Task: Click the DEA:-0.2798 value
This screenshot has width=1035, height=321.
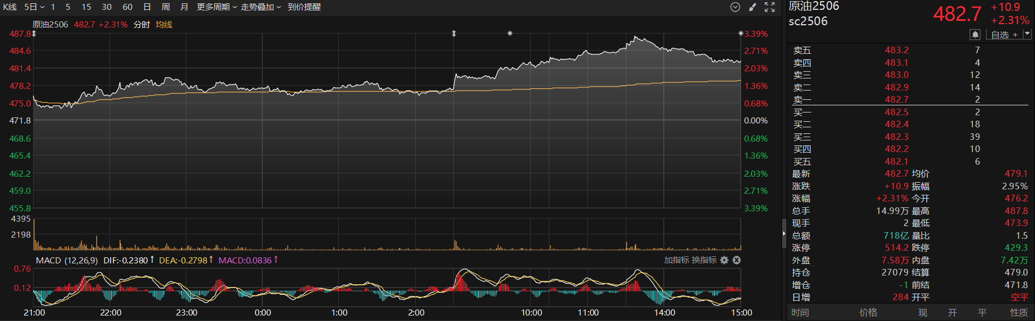Action: coord(183,260)
